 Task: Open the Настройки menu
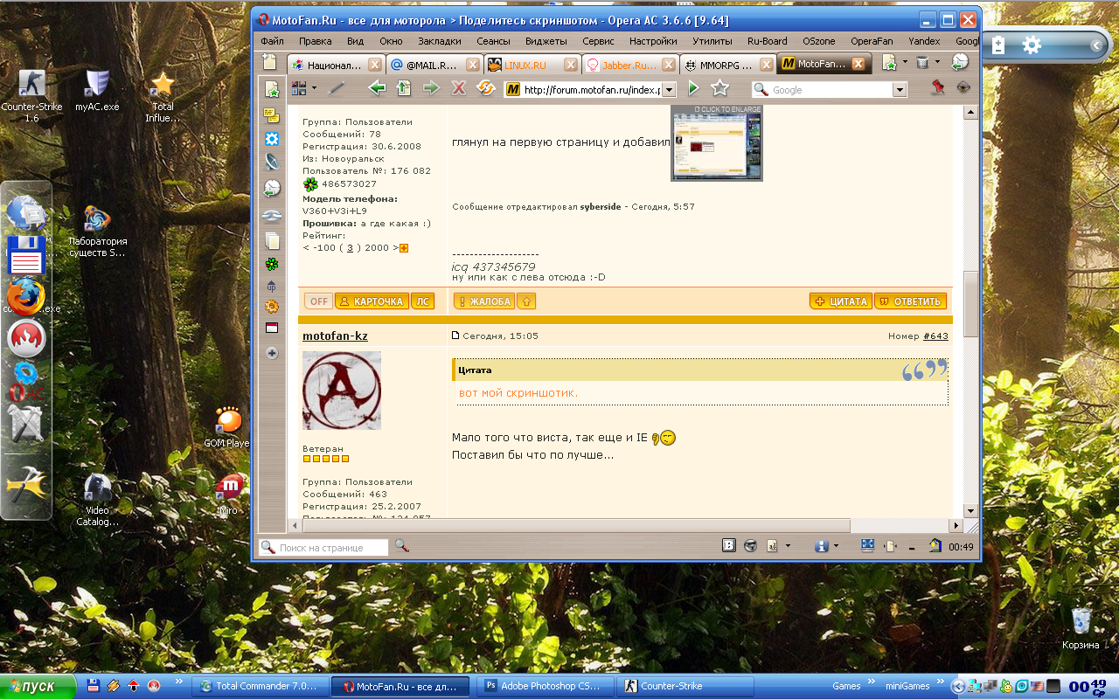(653, 41)
